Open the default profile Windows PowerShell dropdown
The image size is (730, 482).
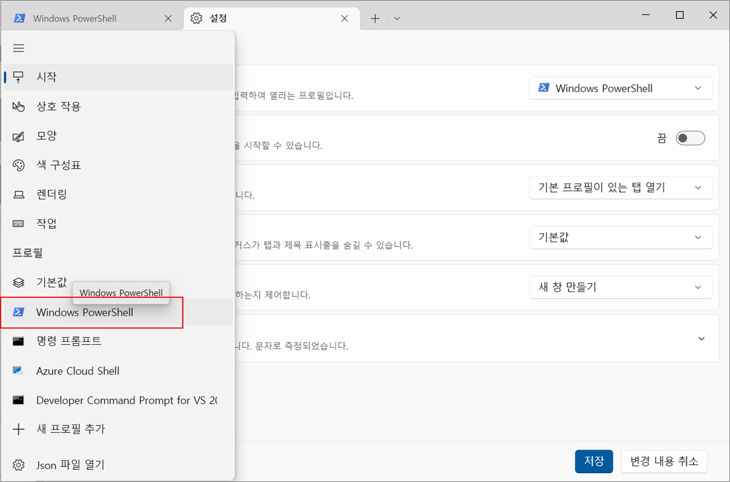pos(620,88)
